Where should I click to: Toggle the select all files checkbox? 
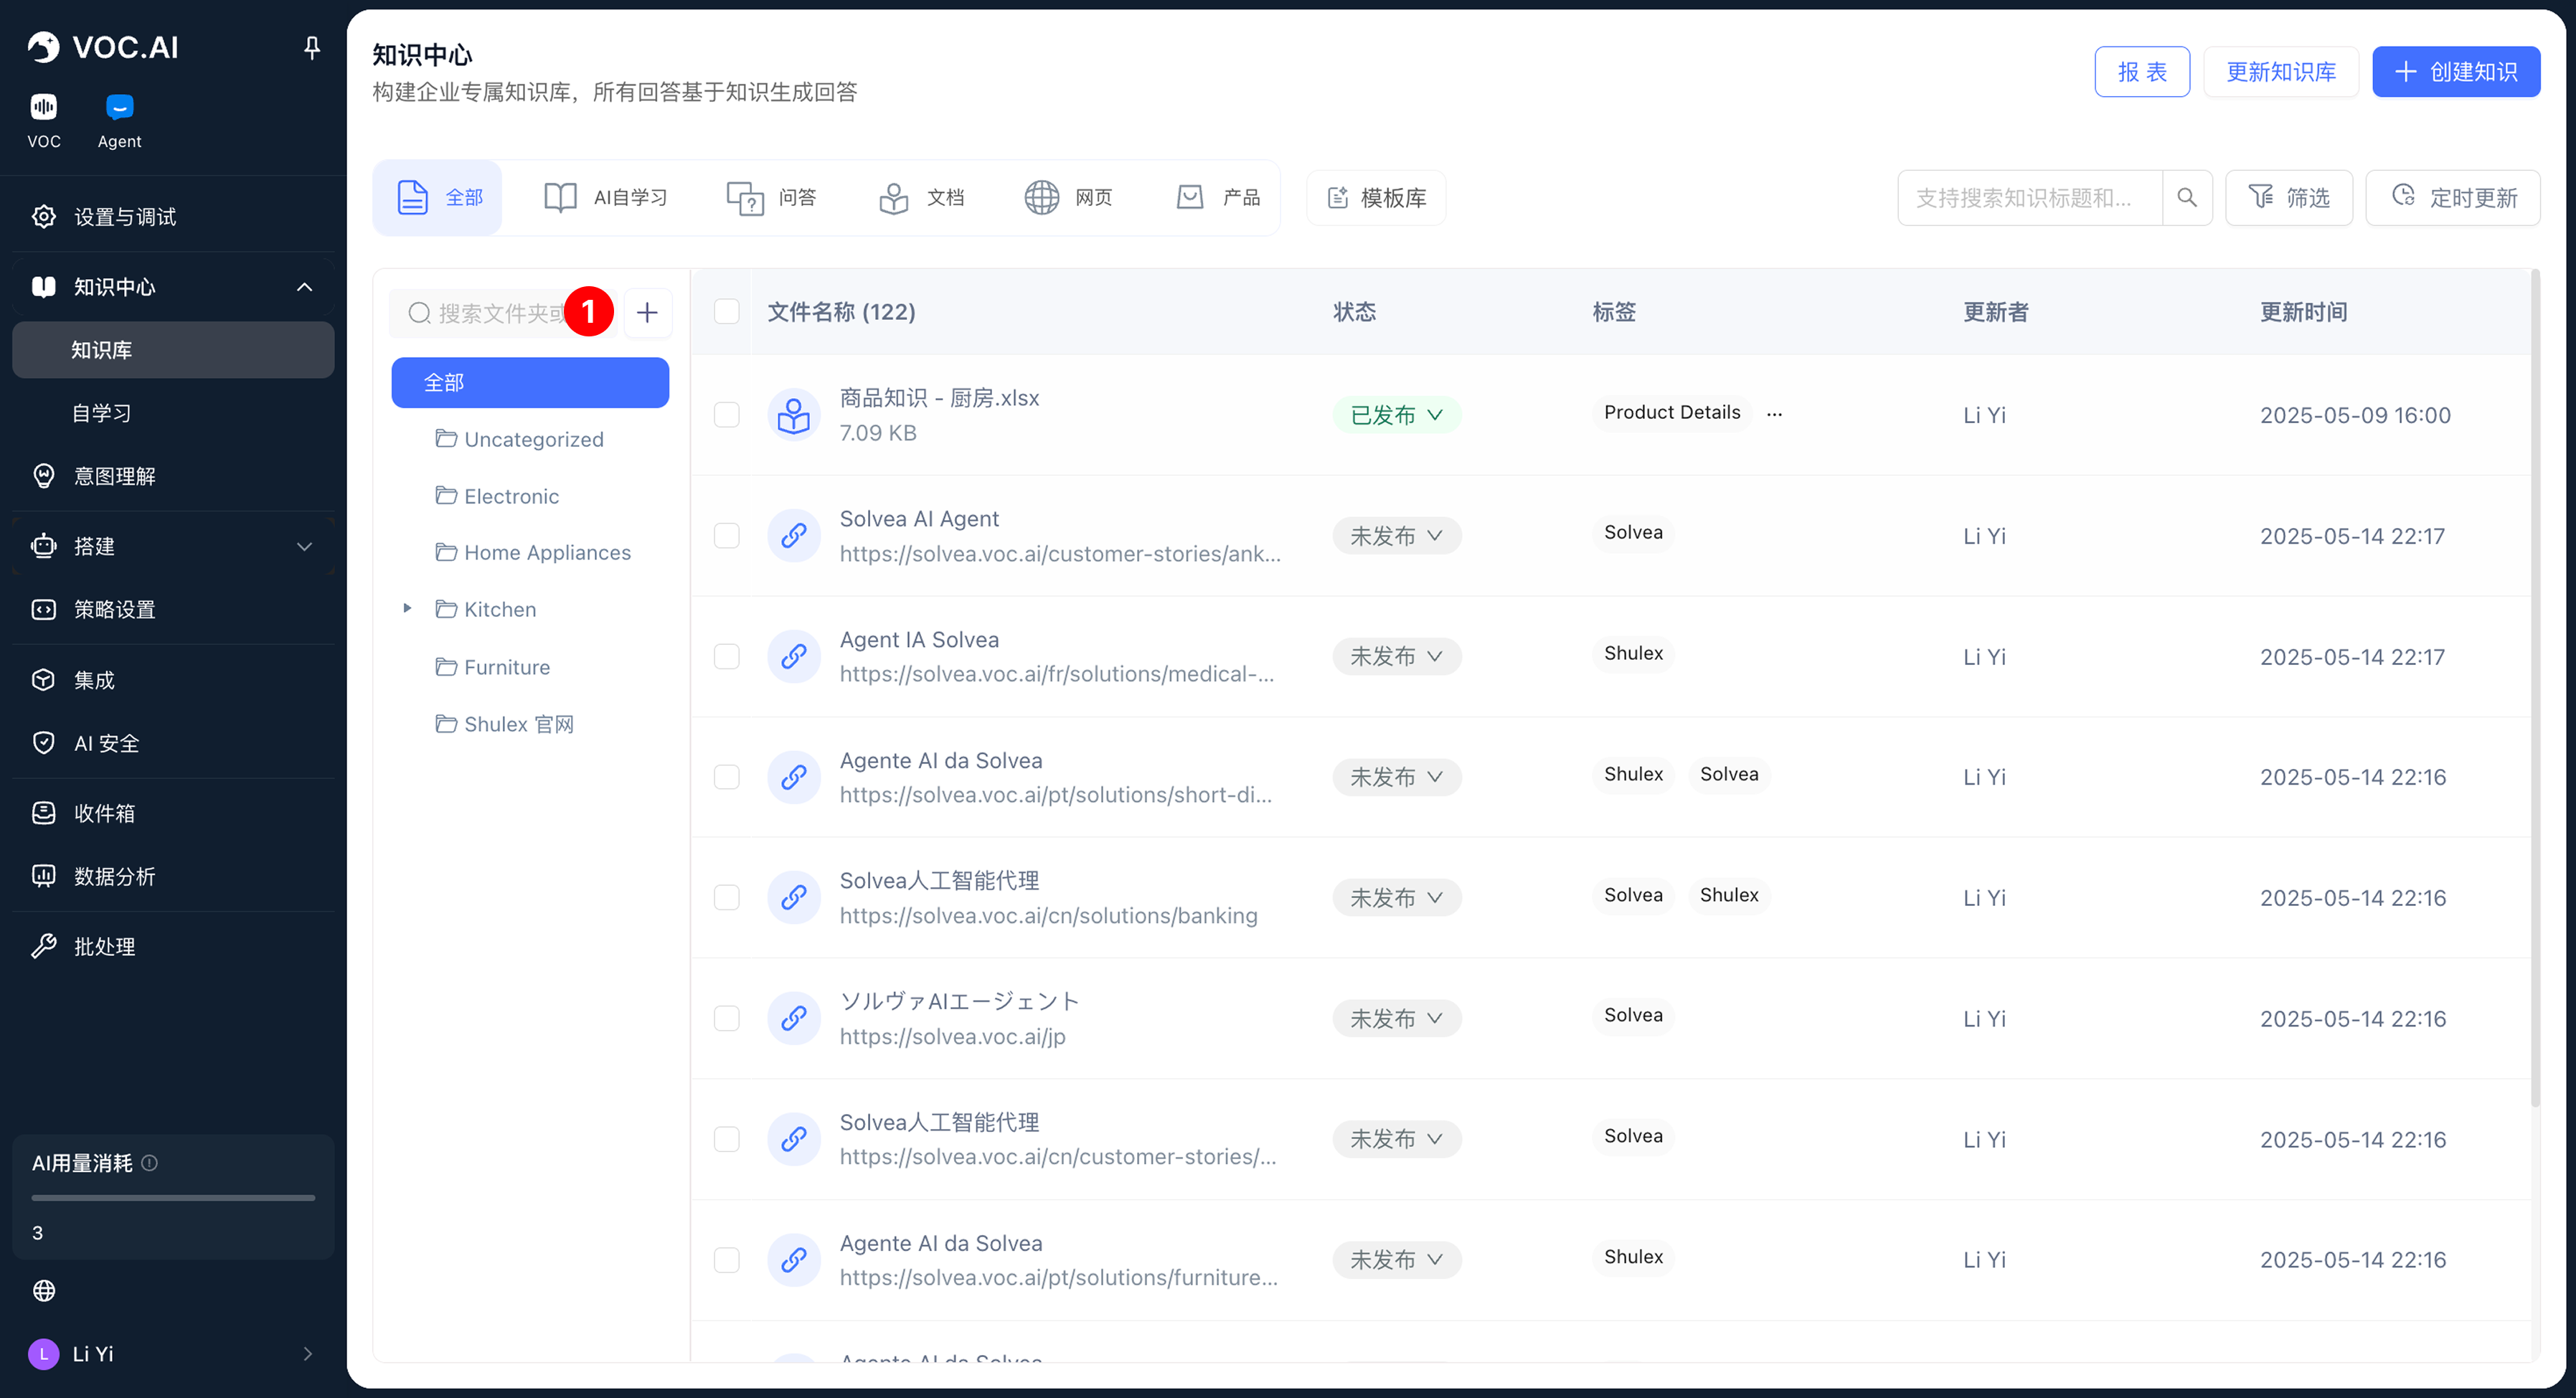[x=727, y=312]
